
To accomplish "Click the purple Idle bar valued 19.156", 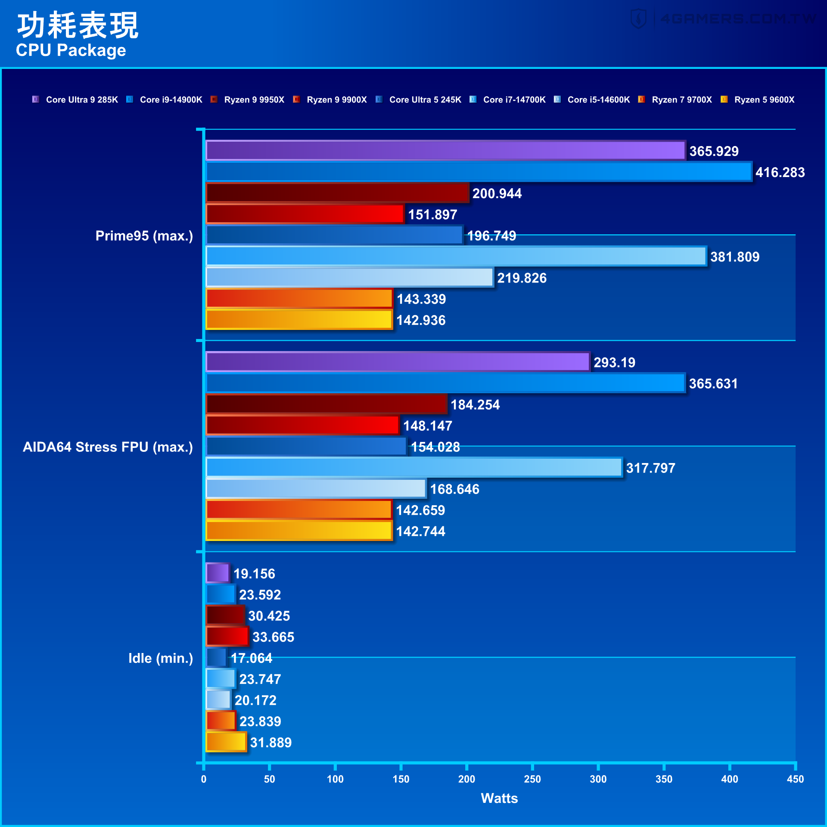I will click(218, 573).
